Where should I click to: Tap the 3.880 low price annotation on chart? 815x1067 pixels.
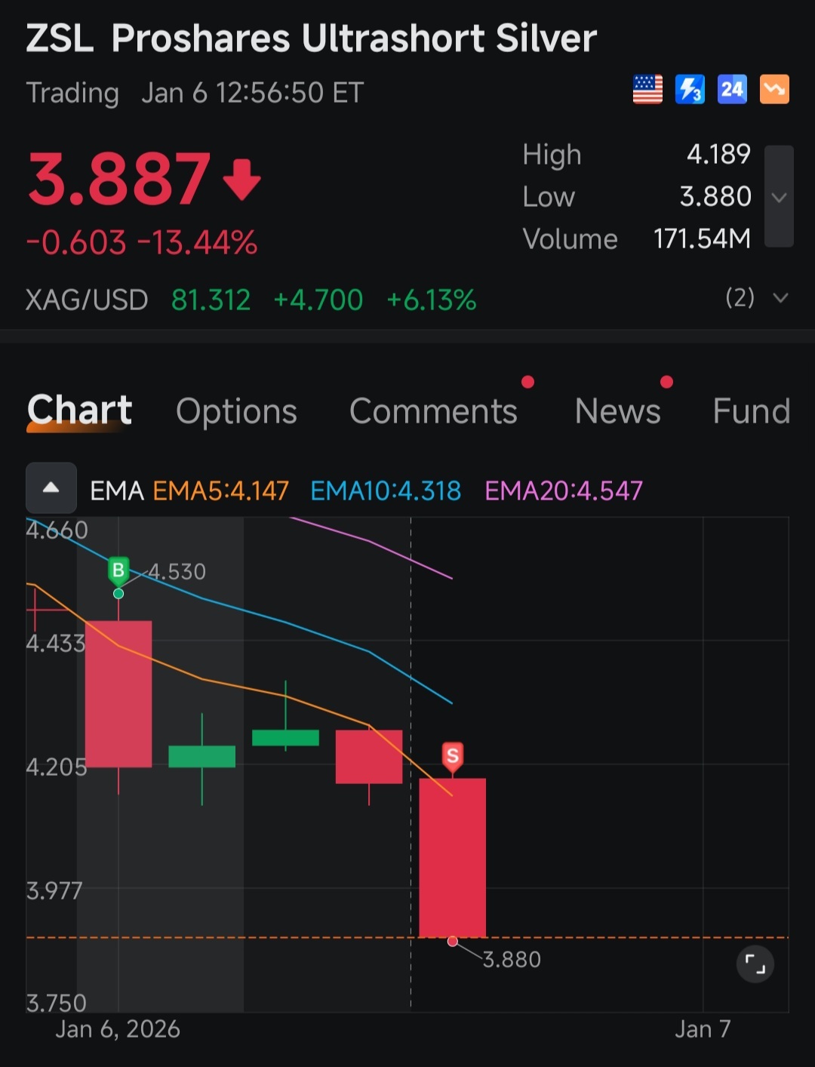[512, 960]
